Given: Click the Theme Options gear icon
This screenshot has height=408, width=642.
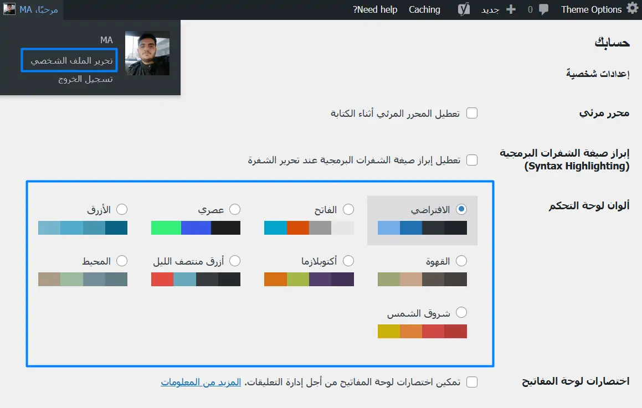Looking at the screenshot, I should coord(633,9).
